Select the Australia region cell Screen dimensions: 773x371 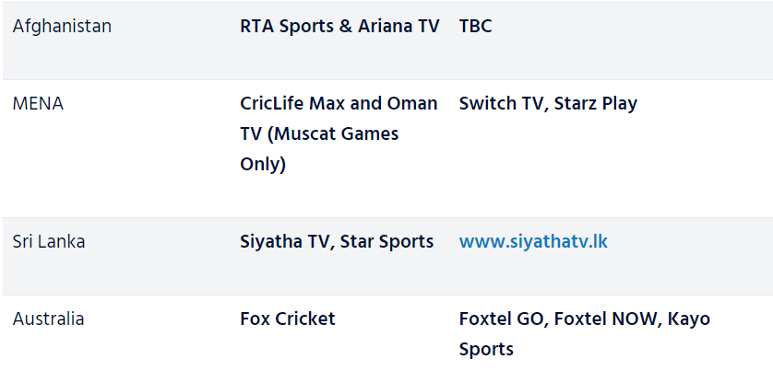click(48, 319)
